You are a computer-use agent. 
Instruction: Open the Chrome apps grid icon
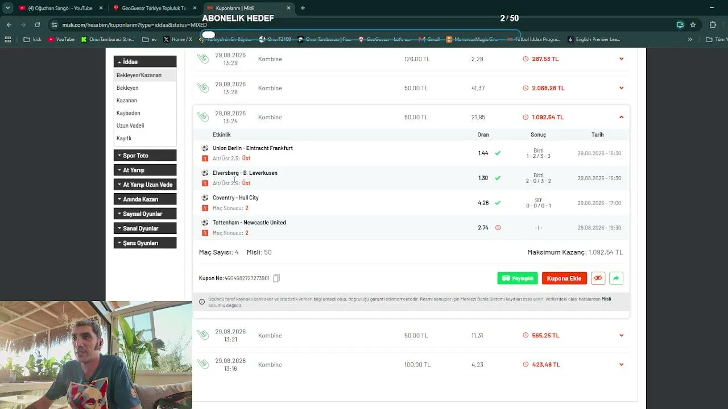[x=8, y=40]
